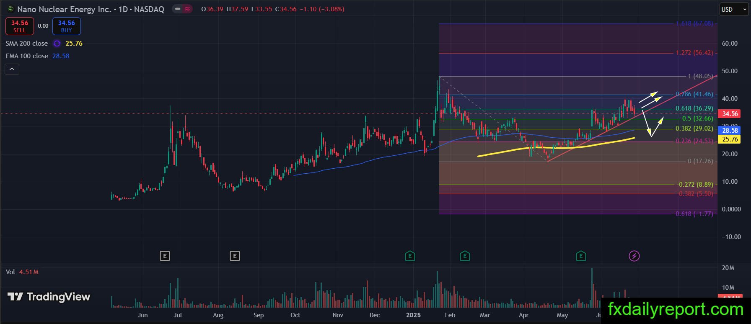Click the Vol 4.51 M volume label
751x324 pixels.
click(x=22, y=272)
